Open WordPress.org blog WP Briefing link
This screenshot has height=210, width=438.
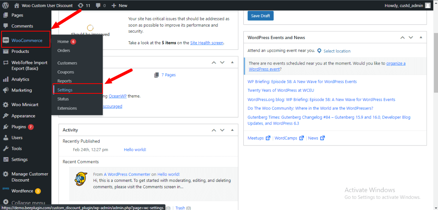(x=321, y=99)
